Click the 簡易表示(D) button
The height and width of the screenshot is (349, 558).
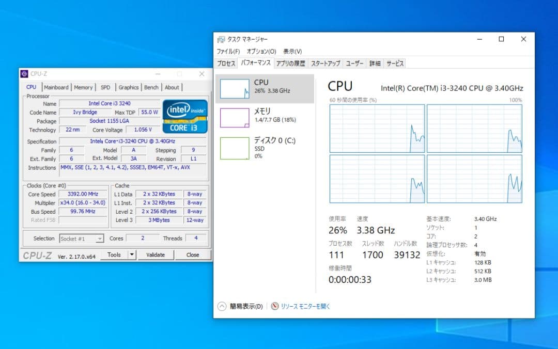[x=246, y=306]
